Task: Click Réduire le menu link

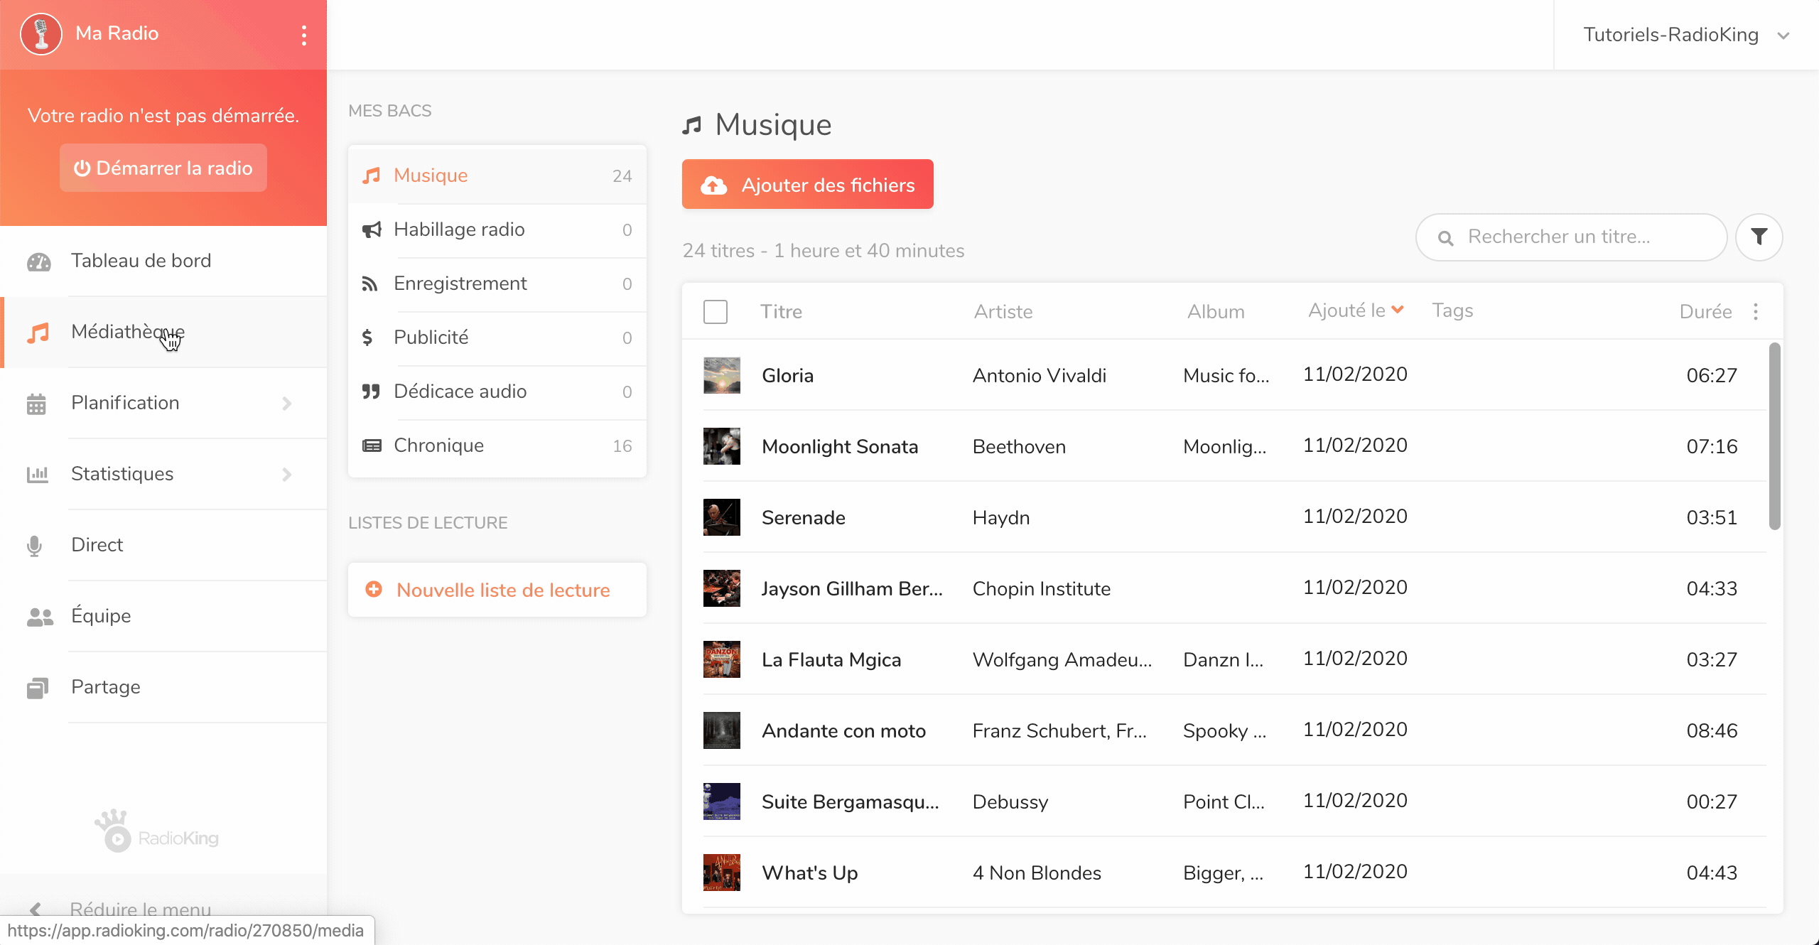Action: tap(141, 909)
